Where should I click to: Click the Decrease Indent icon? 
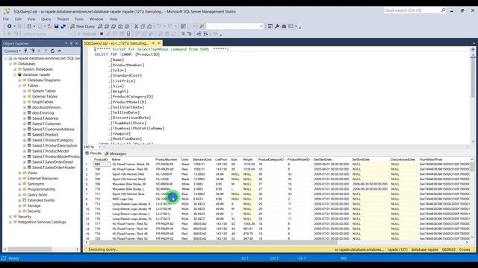click(199, 33)
